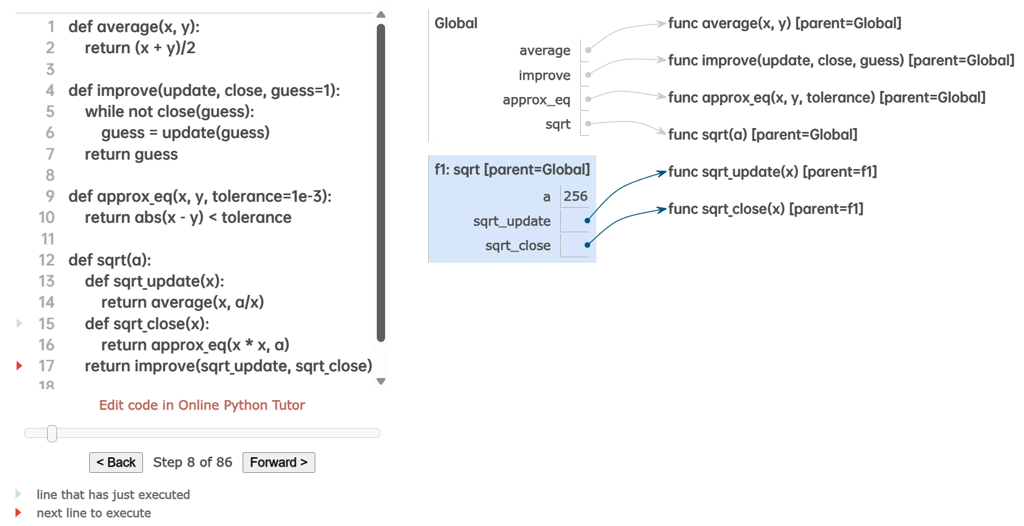Screen dimensions: 1024x526
Task: Click the improve pointer dot in Global frame
Action: tap(588, 75)
